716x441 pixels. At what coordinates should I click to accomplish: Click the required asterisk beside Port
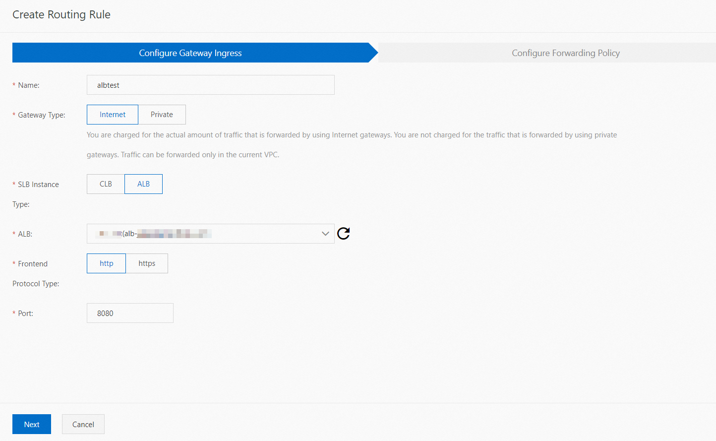[13, 313]
